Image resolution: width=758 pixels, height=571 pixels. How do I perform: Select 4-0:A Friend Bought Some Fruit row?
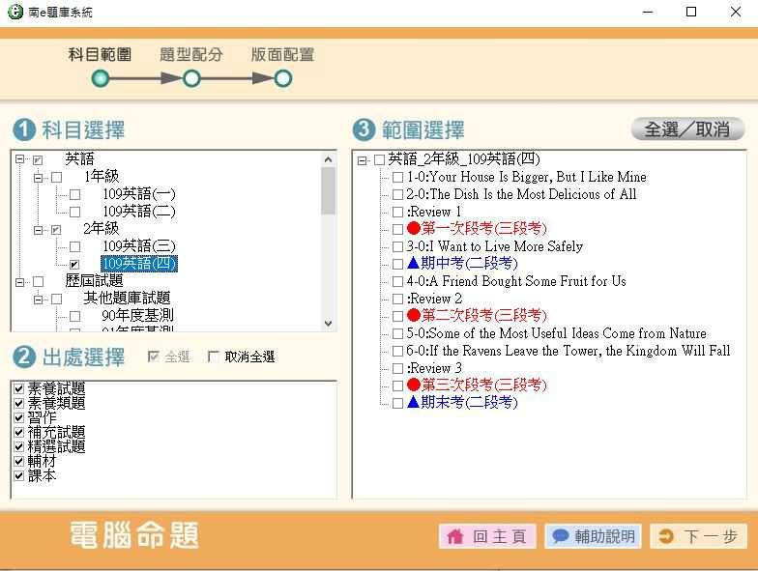pos(516,281)
